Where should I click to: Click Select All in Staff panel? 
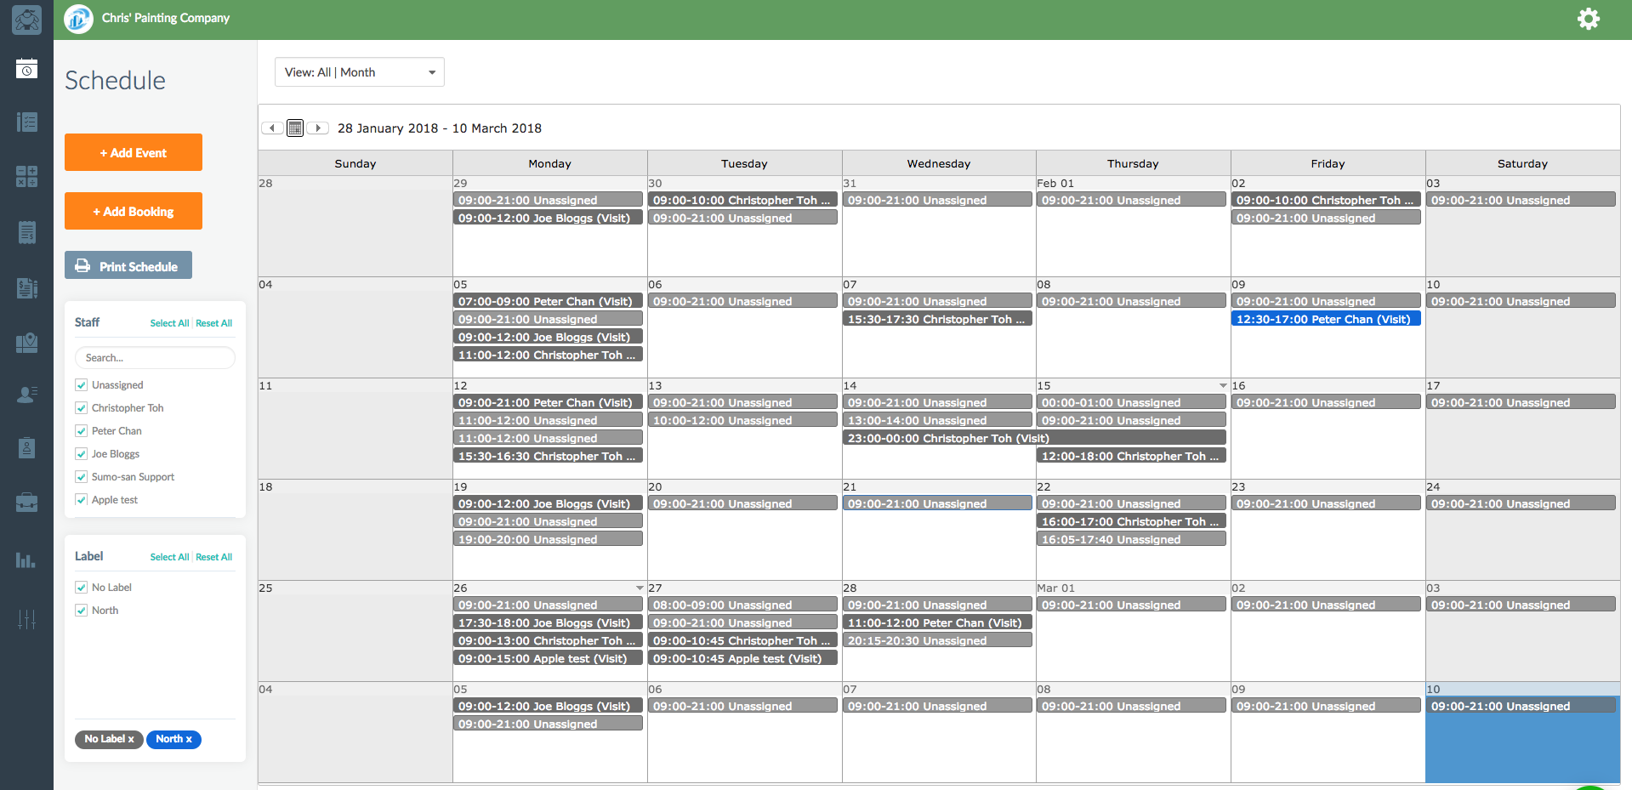coord(169,323)
